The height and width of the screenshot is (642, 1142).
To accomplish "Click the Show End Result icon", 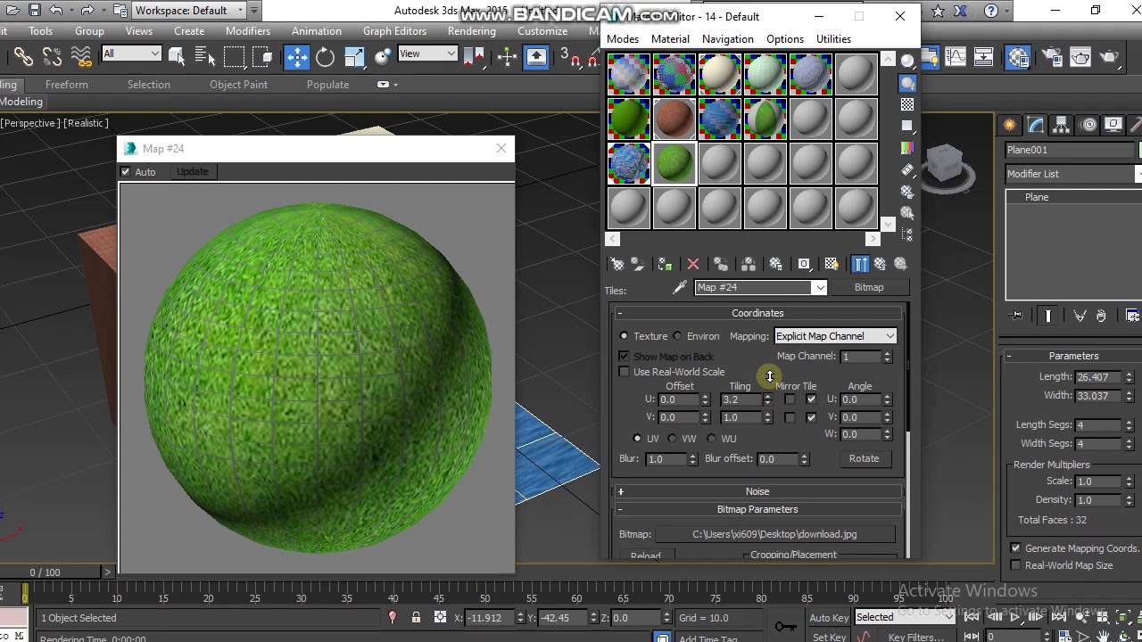I will pyautogui.click(x=860, y=264).
